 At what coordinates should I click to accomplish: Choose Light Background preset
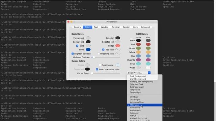(145, 79)
